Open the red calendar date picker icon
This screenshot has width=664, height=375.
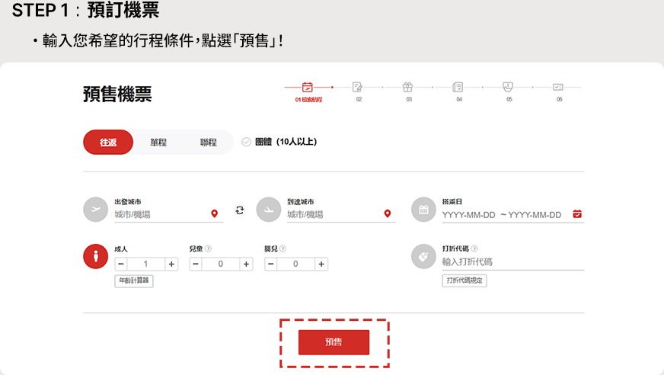click(x=577, y=214)
